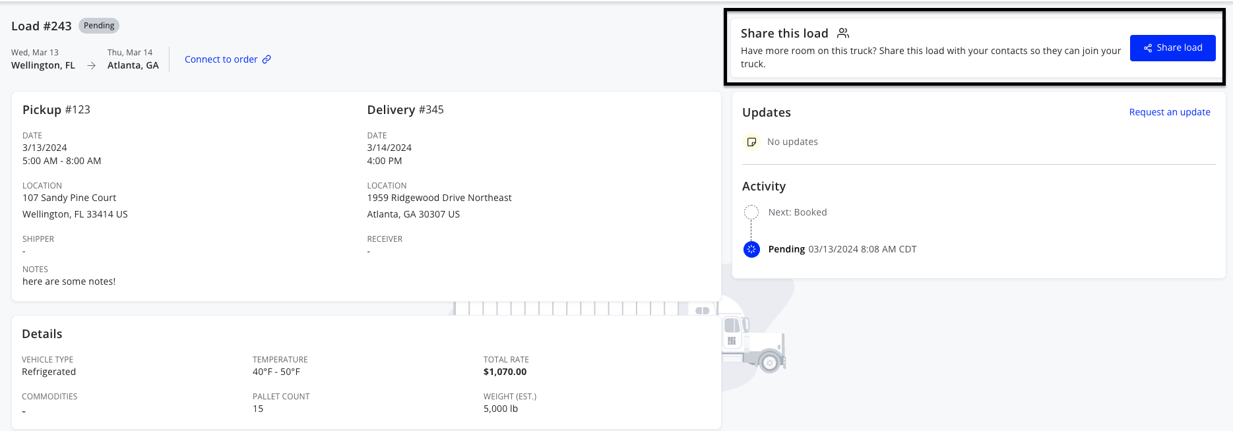Click the pickup address 107 Sandy Pine Court
This screenshot has height=431, width=1233.
click(69, 198)
